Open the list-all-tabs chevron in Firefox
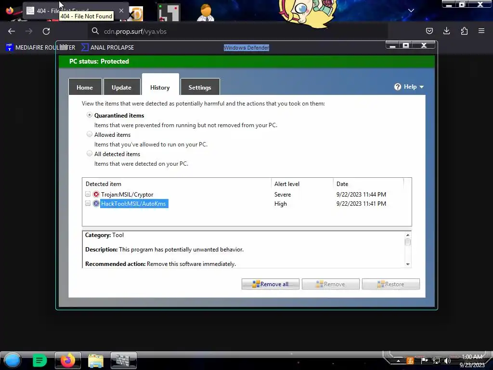This screenshot has width=493, height=370. coord(411,11)
